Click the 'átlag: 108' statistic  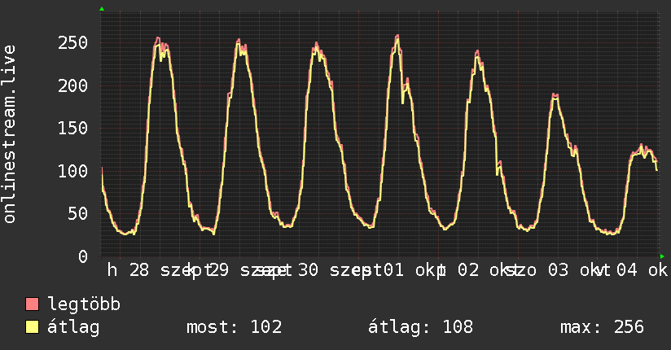coord(421,327)
